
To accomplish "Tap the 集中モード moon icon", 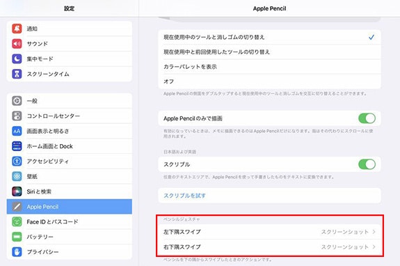I will pyautogui.click(x=17, y=58).
